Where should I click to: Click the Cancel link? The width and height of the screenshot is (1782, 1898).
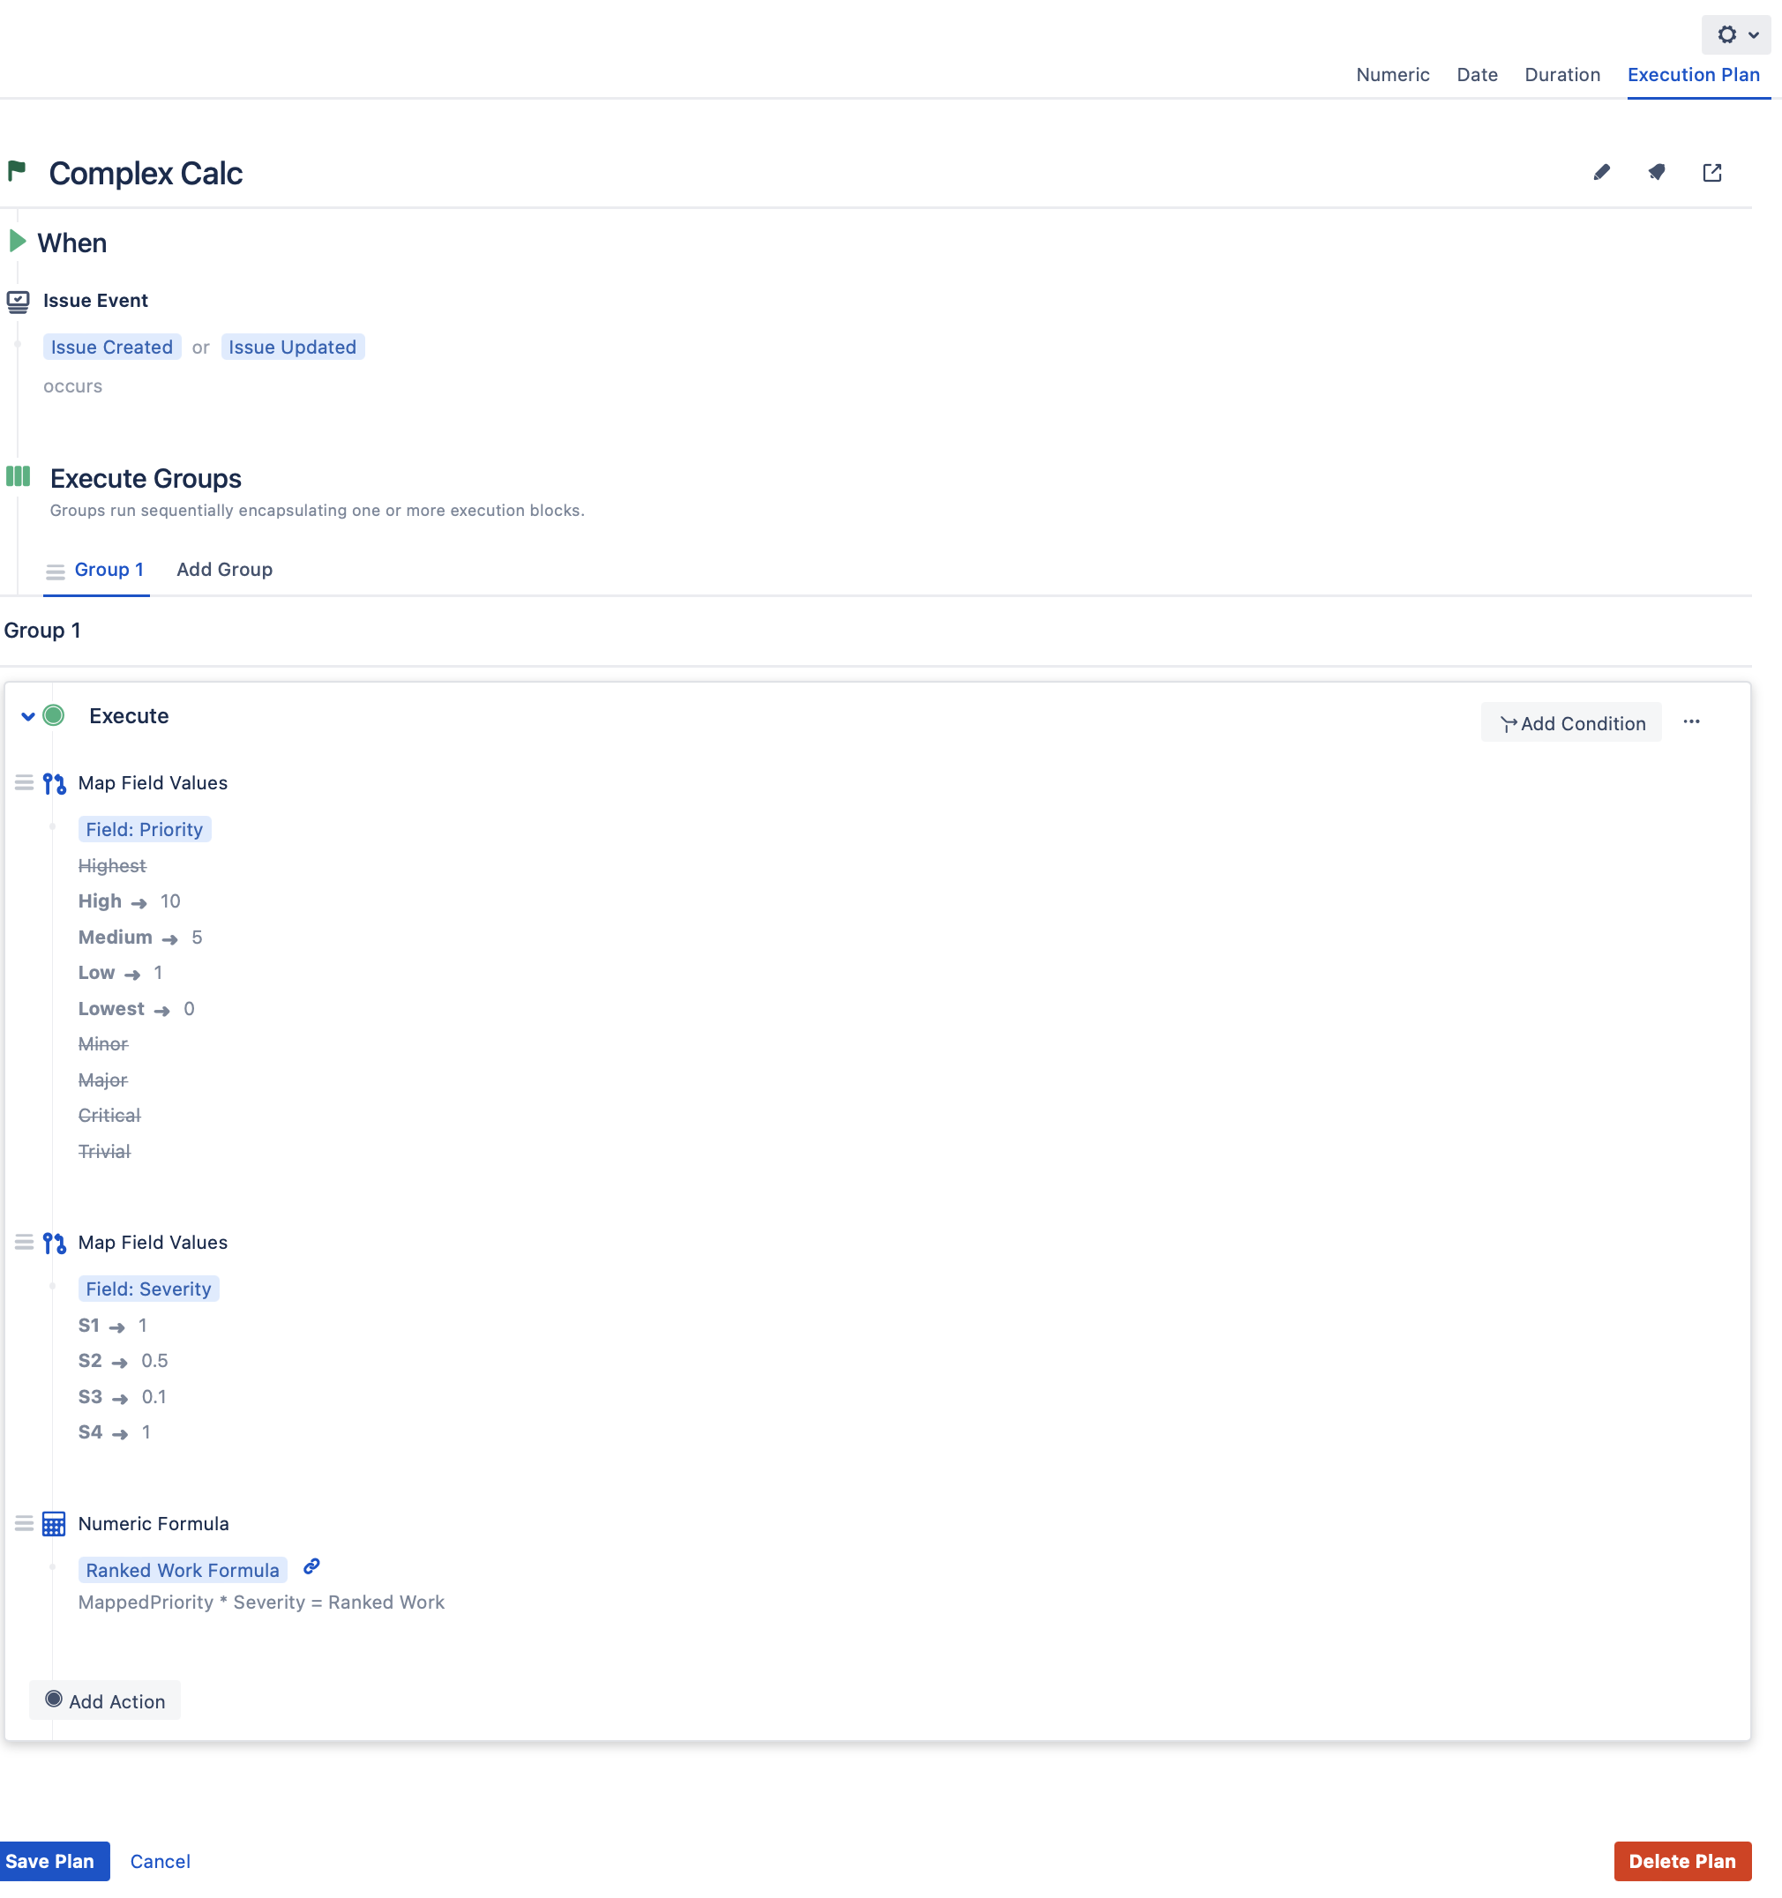click(161, 1861)
